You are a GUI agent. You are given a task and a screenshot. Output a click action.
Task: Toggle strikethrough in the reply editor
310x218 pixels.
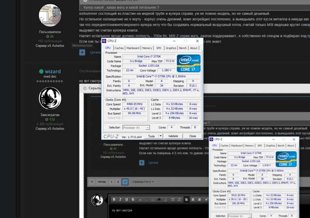click(134, 200)
